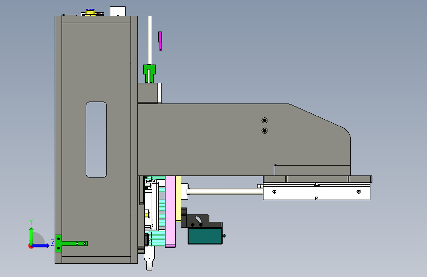Click the rounded slot cutout in the cabinet panel
The image size is (427, 277).
[96, 139]
